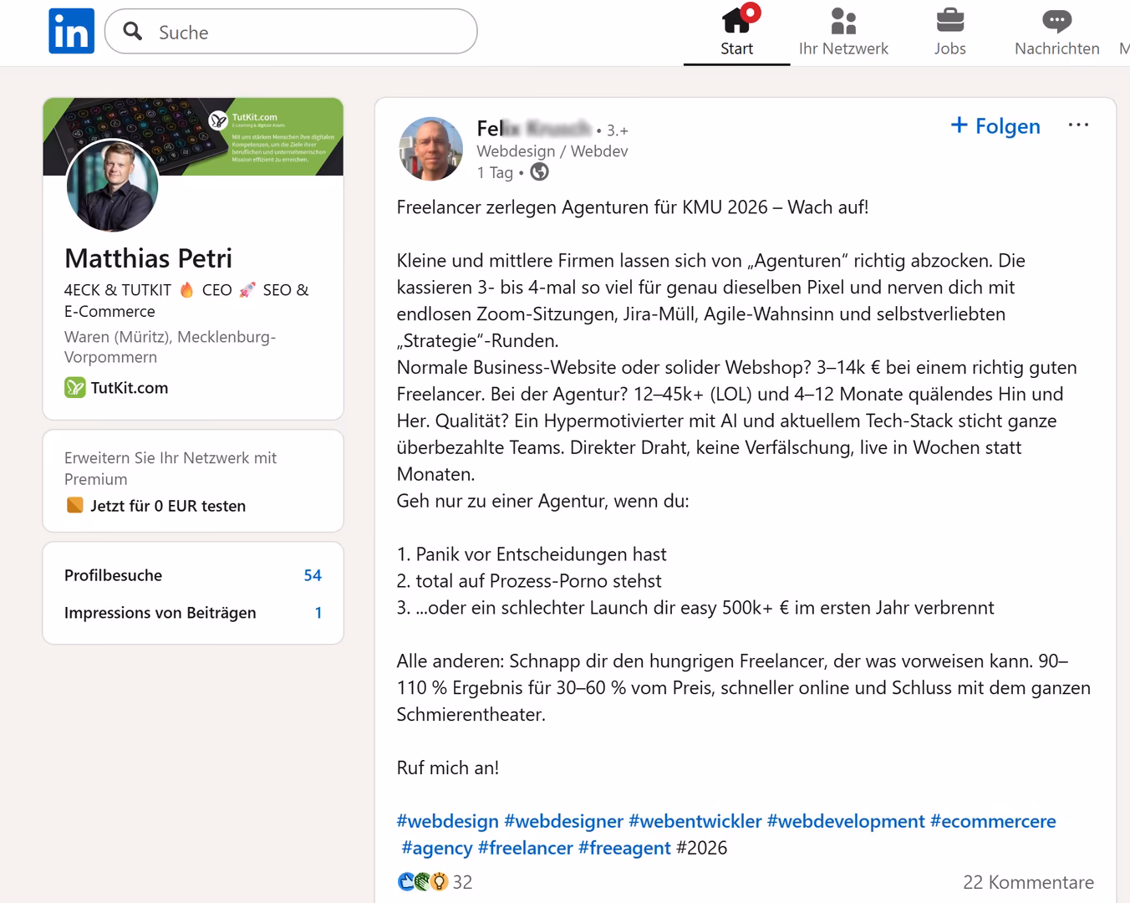Open the post options three-dot menu
The height and width of the screenshot is (903, 1130).
[1078, 124]
